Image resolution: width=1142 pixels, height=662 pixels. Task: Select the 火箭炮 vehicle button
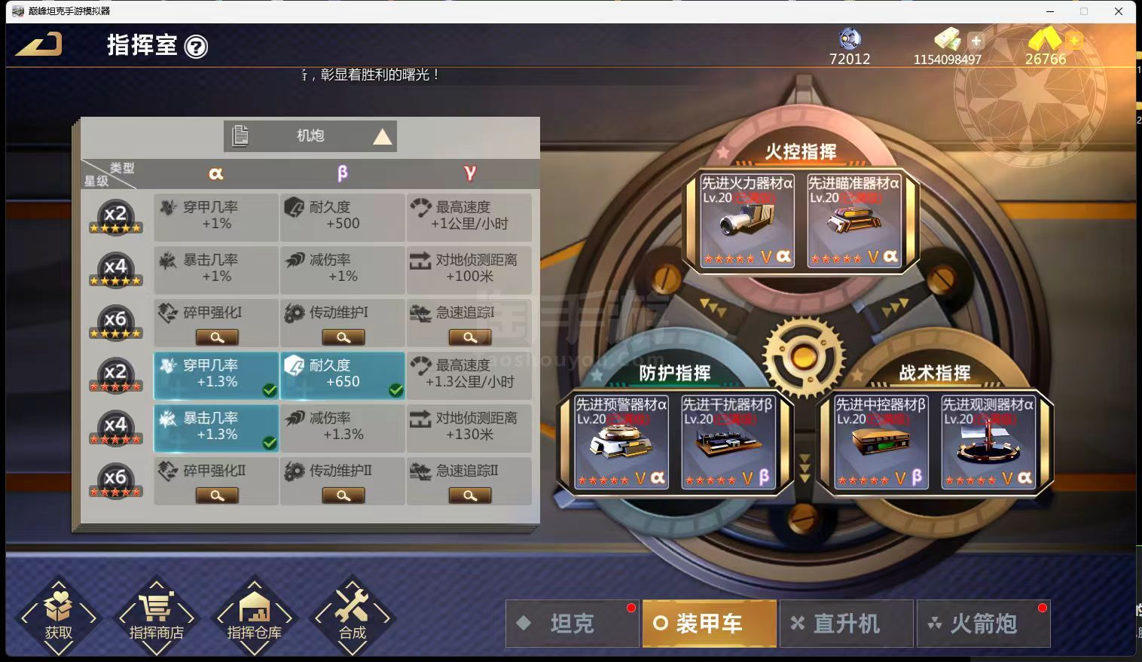pos(984,624)
